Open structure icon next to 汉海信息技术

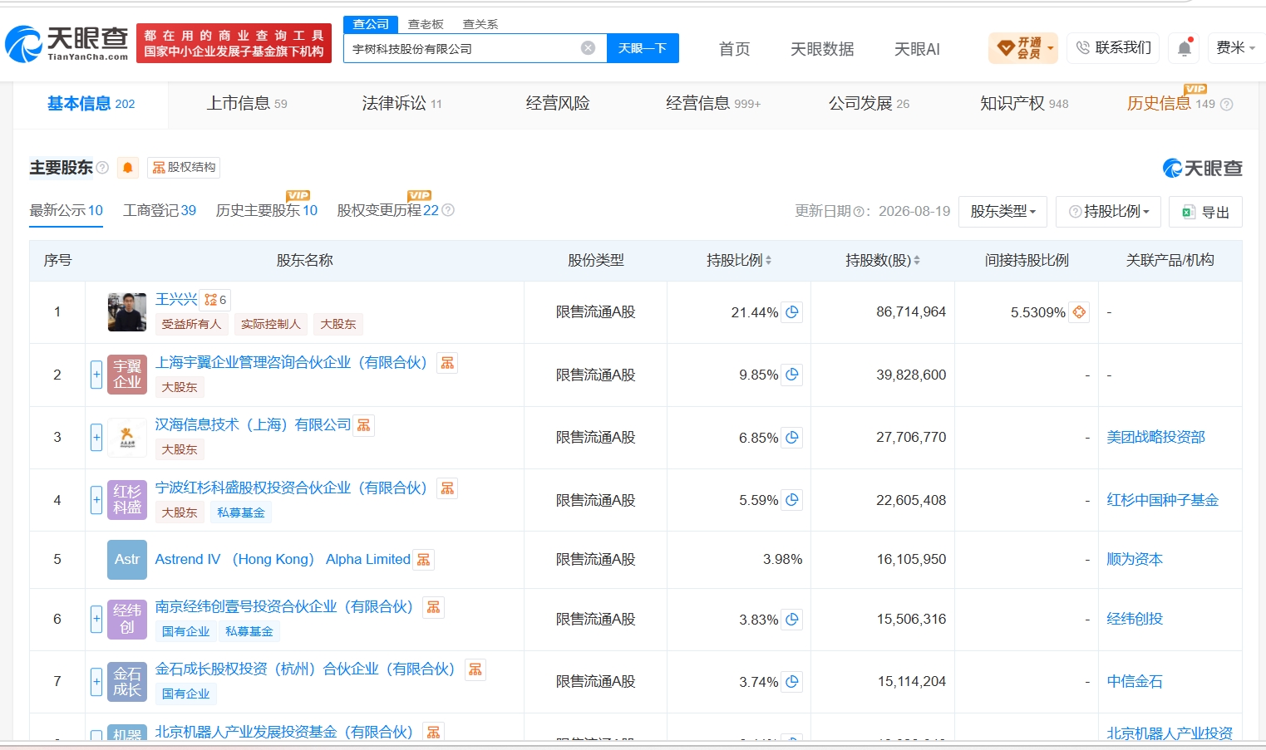363,425
